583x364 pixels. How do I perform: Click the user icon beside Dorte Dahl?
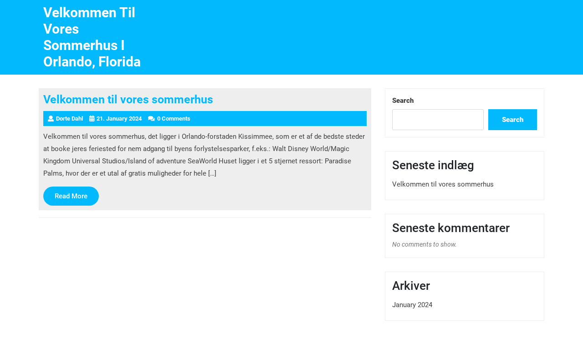pos(51,119)
